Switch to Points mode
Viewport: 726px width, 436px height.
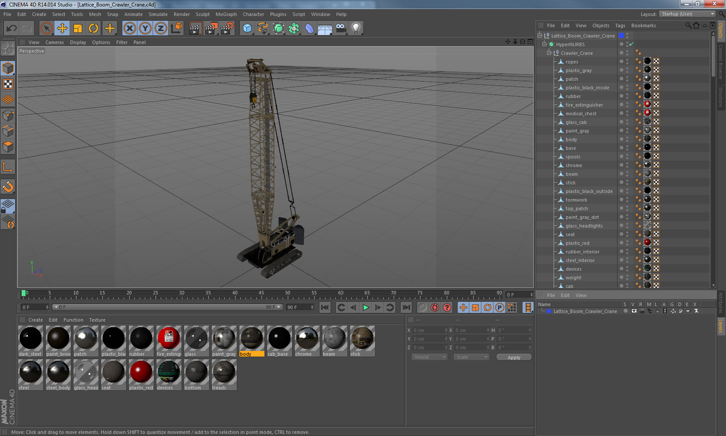point(8,115)
